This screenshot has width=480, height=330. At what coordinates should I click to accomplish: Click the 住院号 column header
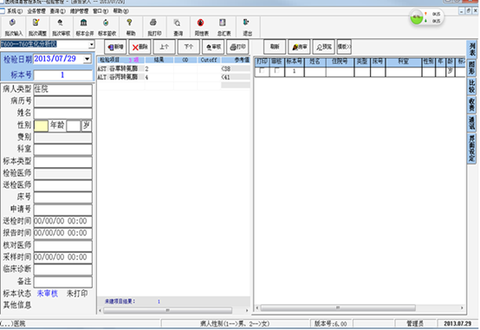(340, 61)
